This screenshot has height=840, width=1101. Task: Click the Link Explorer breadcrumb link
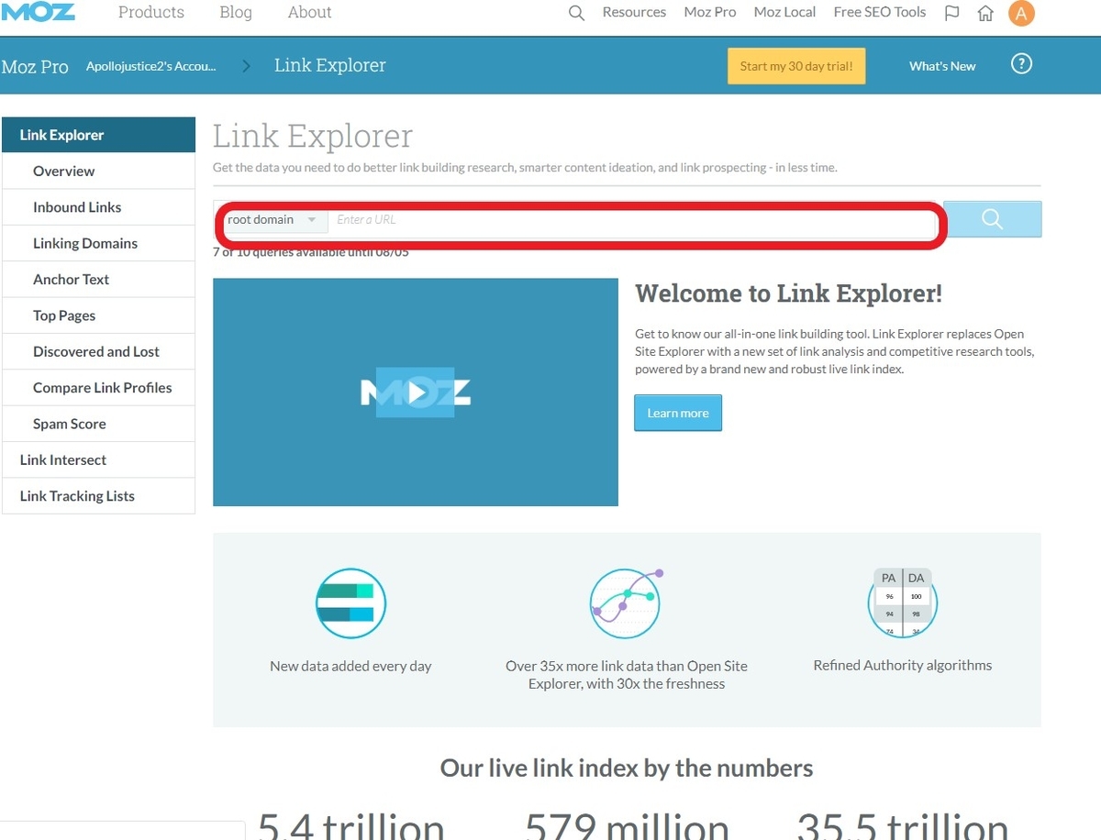click(330, 65)
